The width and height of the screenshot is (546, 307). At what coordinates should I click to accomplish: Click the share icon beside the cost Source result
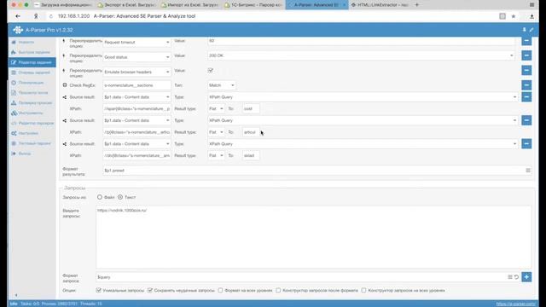(65, 97)
